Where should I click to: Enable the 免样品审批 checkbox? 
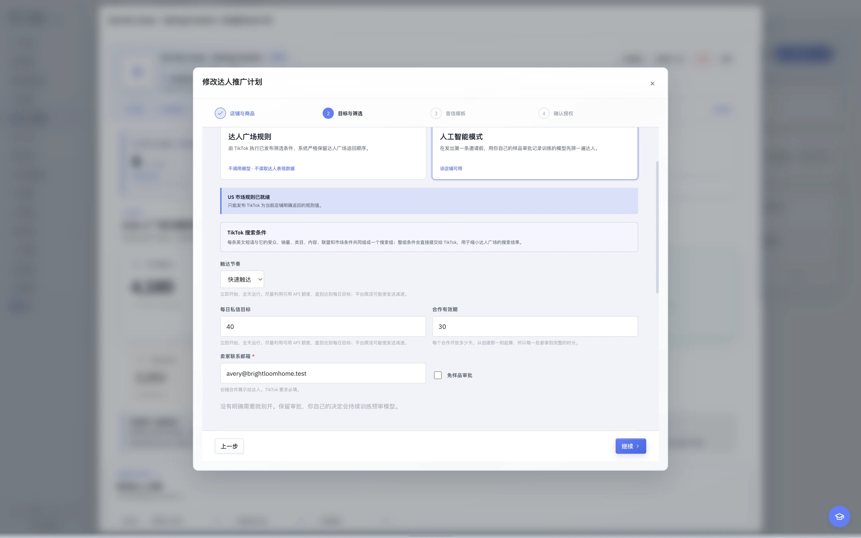[438, 375]
